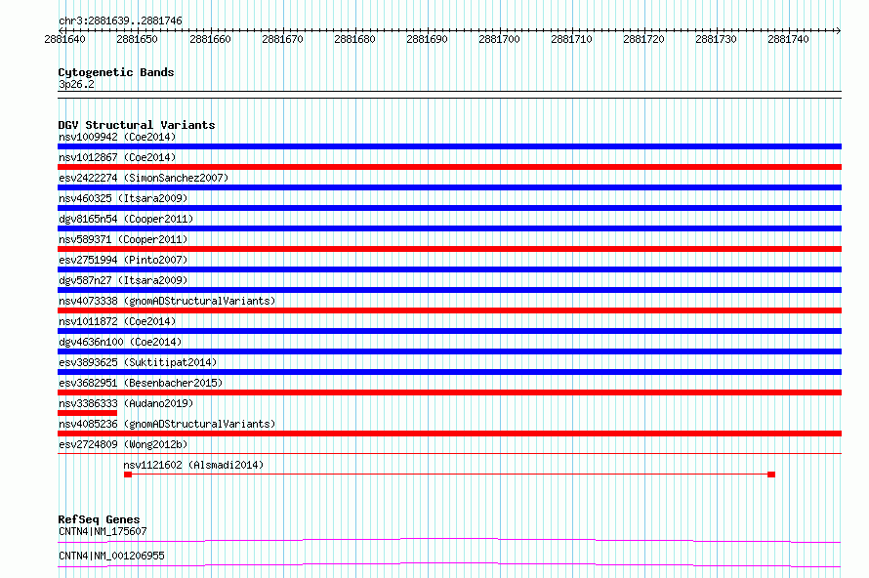869x578 pixels.
Task: Click the blue bar for nsv1011872
Action: point(449,331)
